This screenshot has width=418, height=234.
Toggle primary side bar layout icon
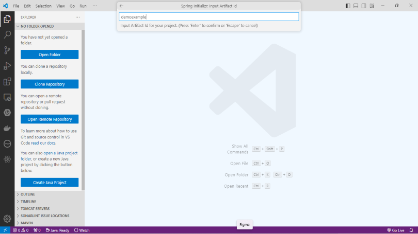348,6
